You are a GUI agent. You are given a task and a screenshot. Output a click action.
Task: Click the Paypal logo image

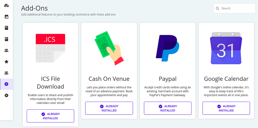pyautogui.click(x=168, y=48)
